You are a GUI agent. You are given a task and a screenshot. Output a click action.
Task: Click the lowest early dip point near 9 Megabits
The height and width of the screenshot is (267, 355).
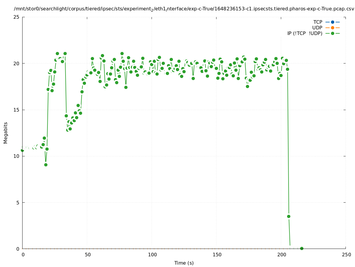tap(46, 165)
